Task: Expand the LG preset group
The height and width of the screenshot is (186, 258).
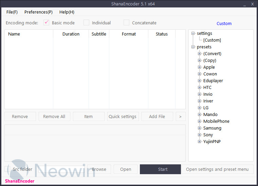Action: [x=199, y=108]
